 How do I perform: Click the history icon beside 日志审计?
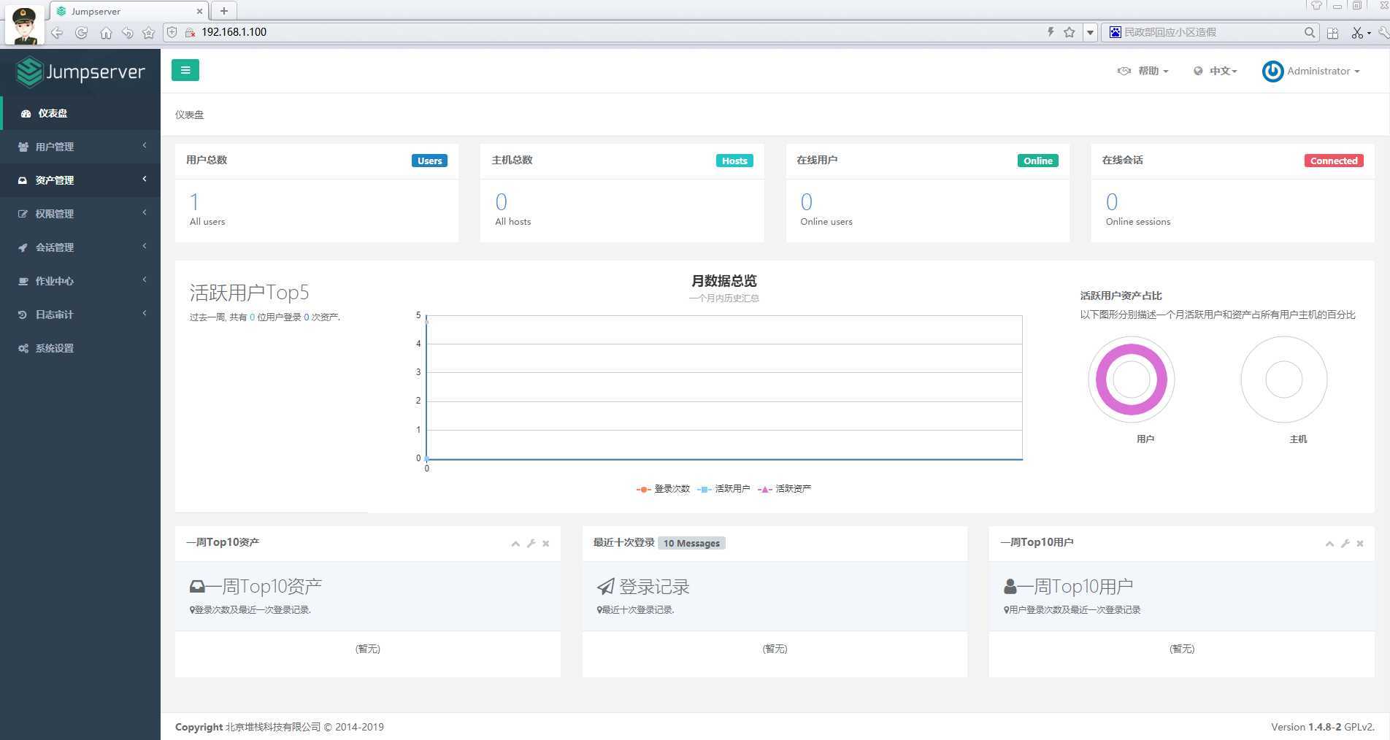23,315
